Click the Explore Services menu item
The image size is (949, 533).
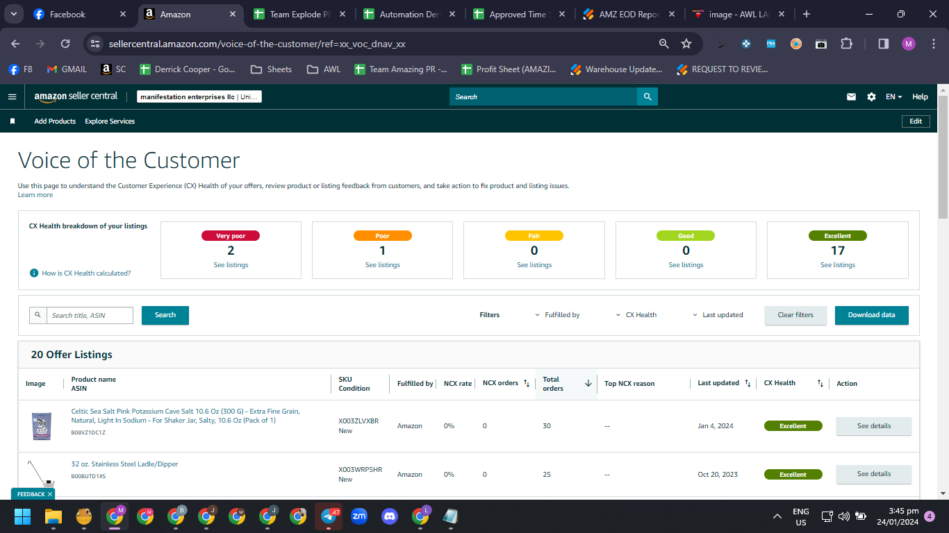click(110, 121)
